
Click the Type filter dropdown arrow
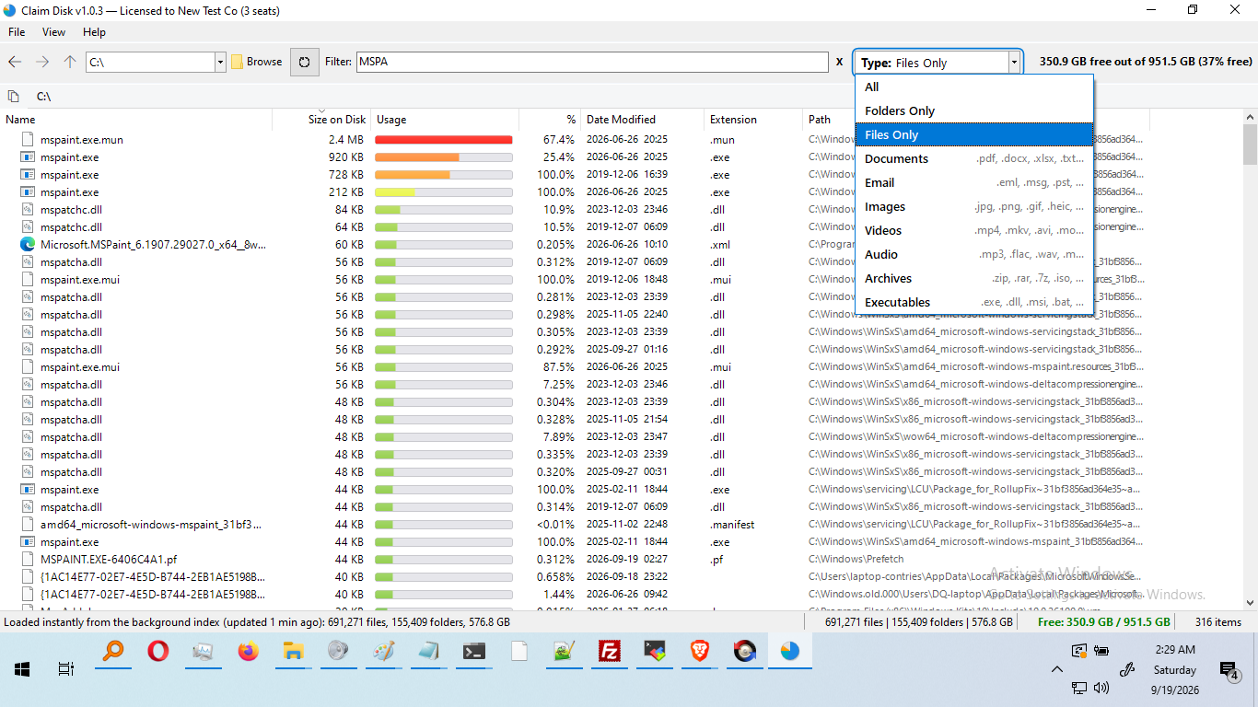[1014, 63]
